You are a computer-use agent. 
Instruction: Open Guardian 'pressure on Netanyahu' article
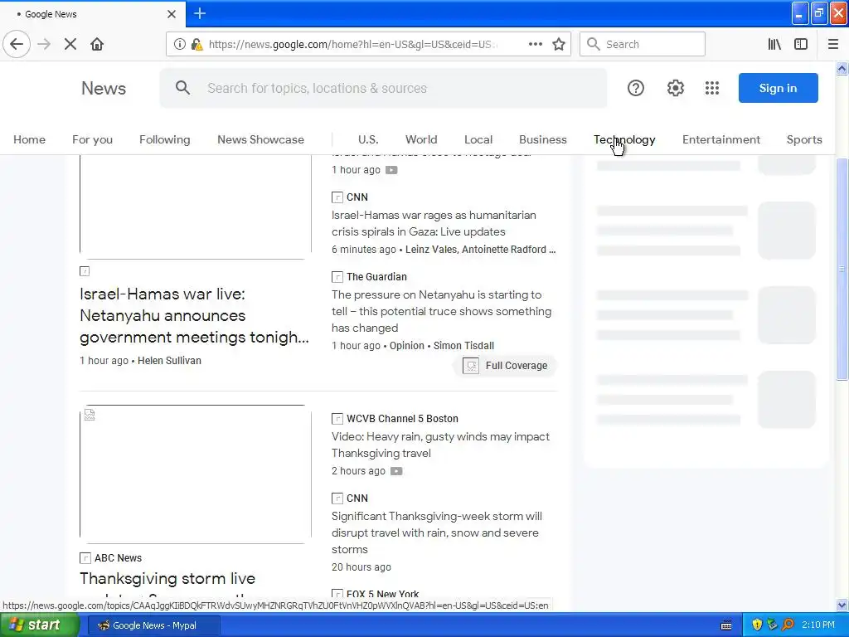[441, 311]
